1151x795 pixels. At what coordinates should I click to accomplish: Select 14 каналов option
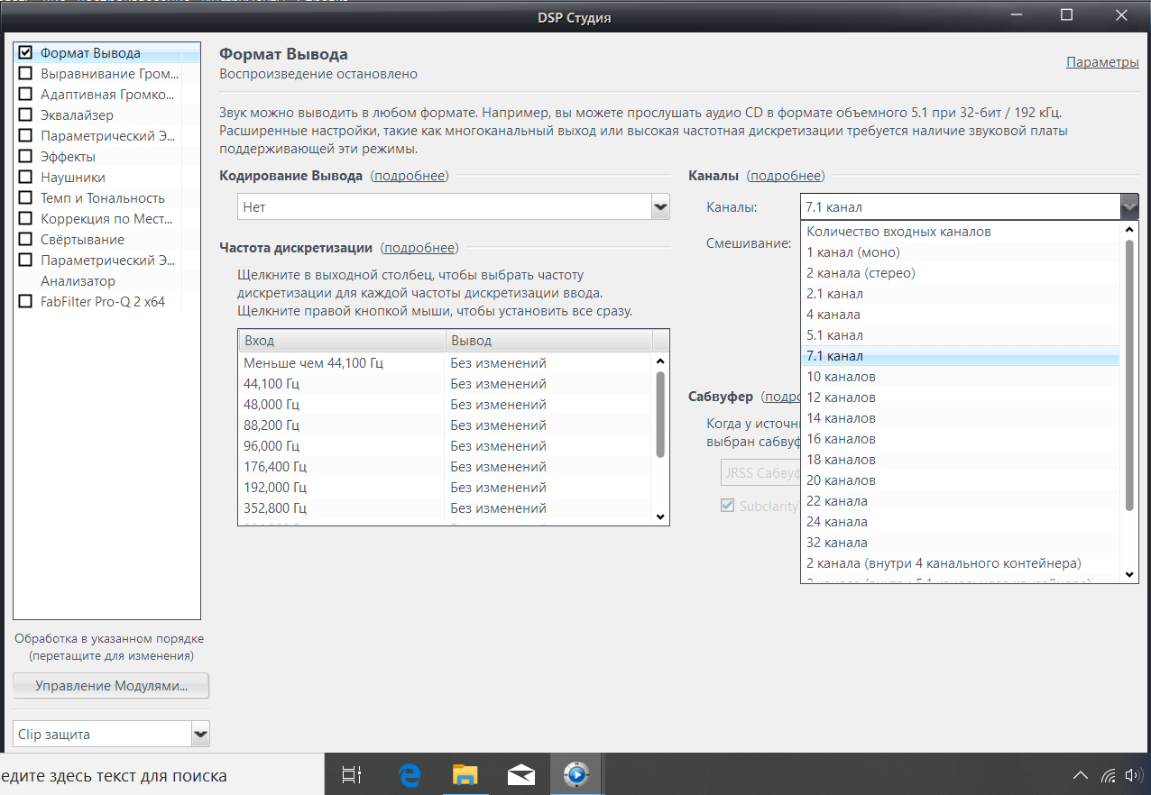960,418
